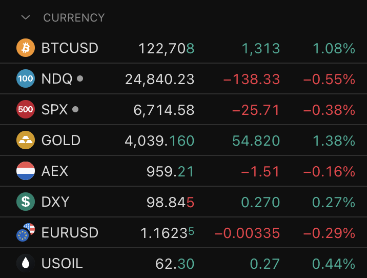The image size is (367, 278).
Task: Select the AEX symbol name
Action: (55, 171)
